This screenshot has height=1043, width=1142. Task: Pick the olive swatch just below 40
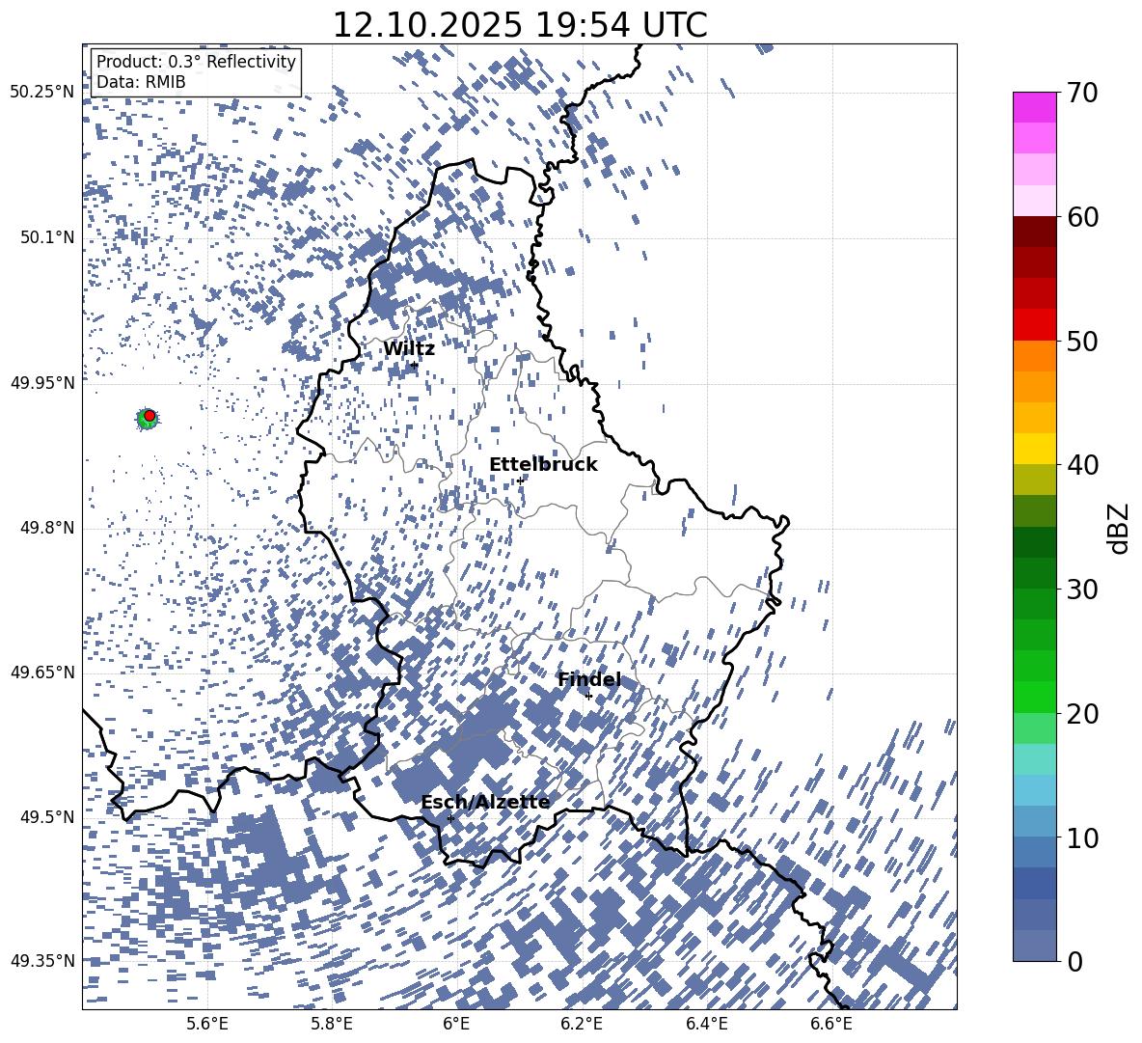[x=1034, y=480]
